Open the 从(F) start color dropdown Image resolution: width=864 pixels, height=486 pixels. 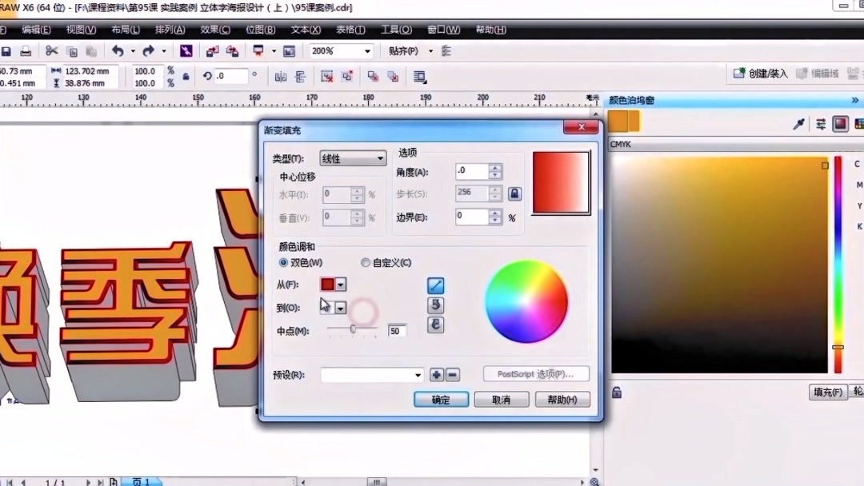coord(339,285)
